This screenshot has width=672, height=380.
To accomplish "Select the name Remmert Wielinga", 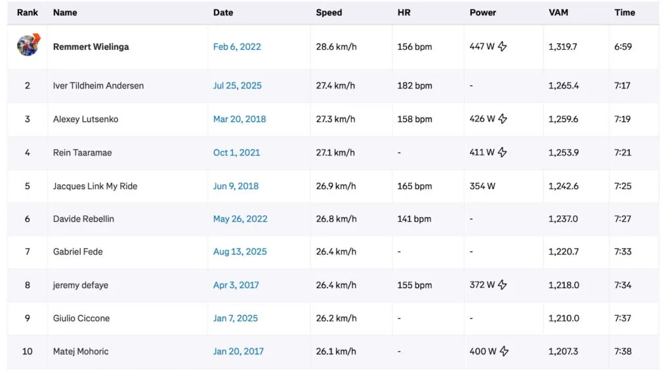I will (91, 47).
